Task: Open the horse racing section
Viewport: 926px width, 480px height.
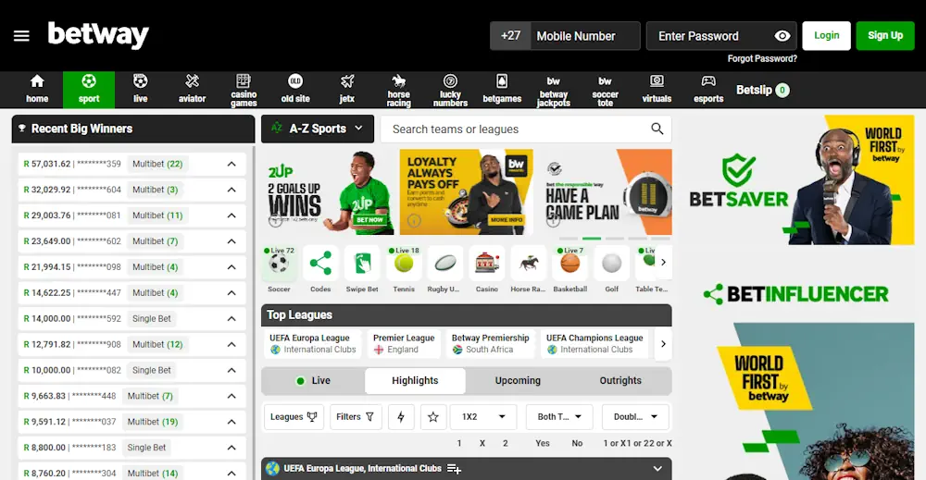Action: point(398,89)
